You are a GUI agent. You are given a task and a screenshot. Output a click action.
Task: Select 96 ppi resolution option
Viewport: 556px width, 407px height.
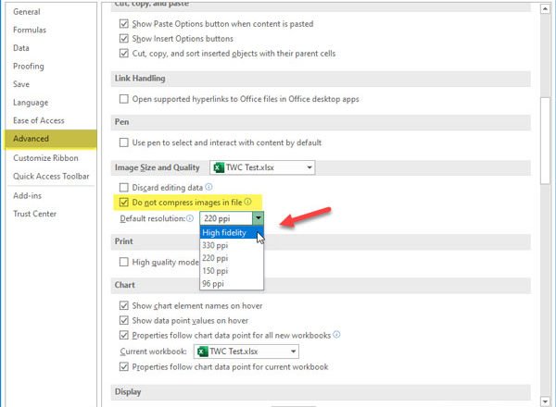click(x=232, y=283)
